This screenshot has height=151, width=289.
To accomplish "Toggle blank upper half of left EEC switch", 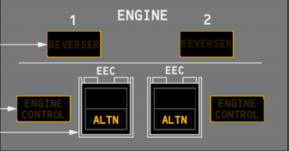I will tap(106, 99).
